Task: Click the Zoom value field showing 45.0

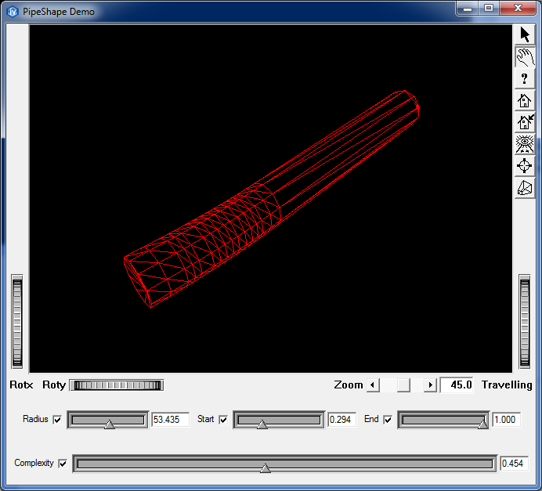Action: click(457, 385)
